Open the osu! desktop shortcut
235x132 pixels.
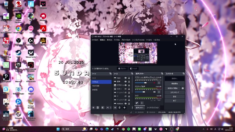pyautogui.click(x=31, y=29)
